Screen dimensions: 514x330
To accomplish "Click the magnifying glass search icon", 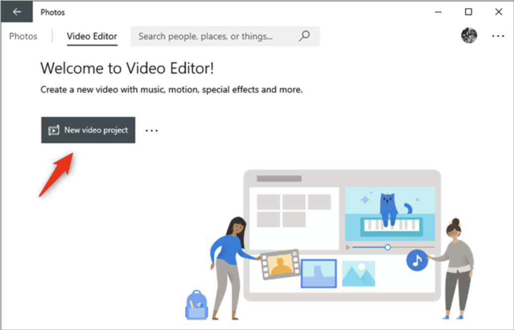I will click(305, 36).
